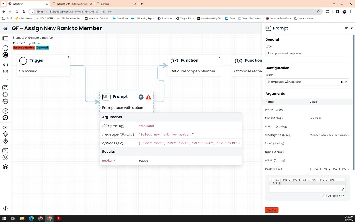Select the x+1 Expressions tool
The image size is (355, 222).
pos(5,65)
